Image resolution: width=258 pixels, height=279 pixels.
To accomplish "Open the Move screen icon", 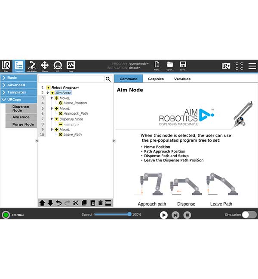I will click(x=45, y=66).
